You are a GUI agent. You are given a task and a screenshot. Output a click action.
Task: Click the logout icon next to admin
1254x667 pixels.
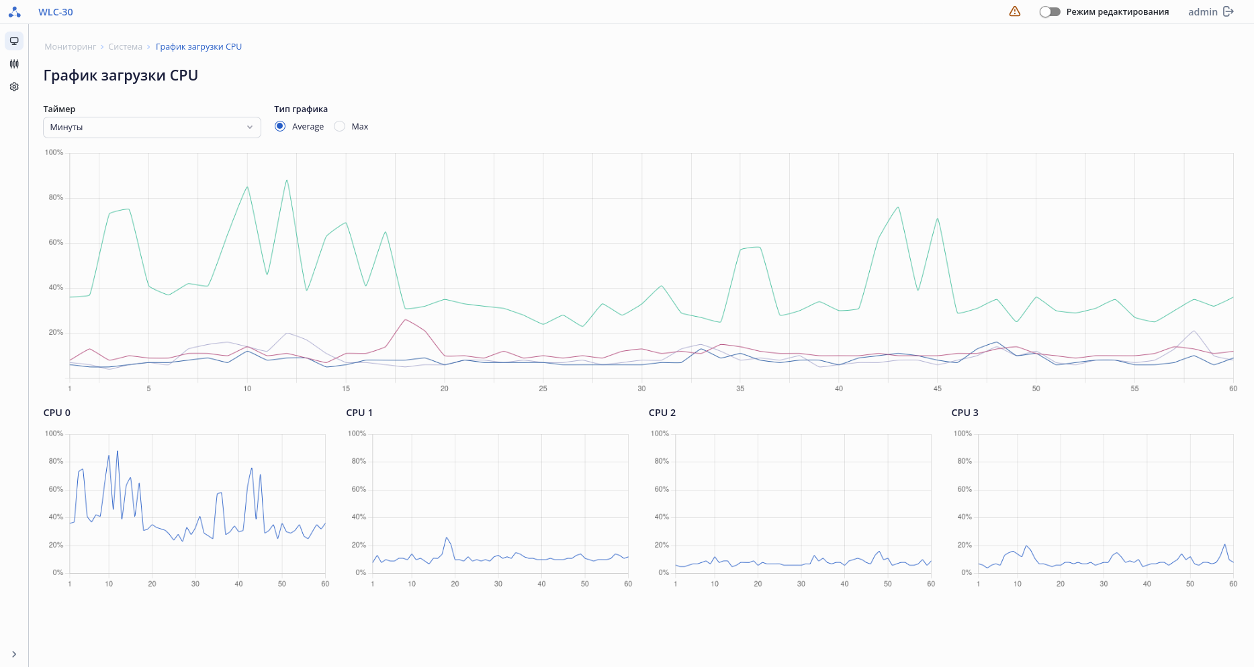coord(1228,11)
